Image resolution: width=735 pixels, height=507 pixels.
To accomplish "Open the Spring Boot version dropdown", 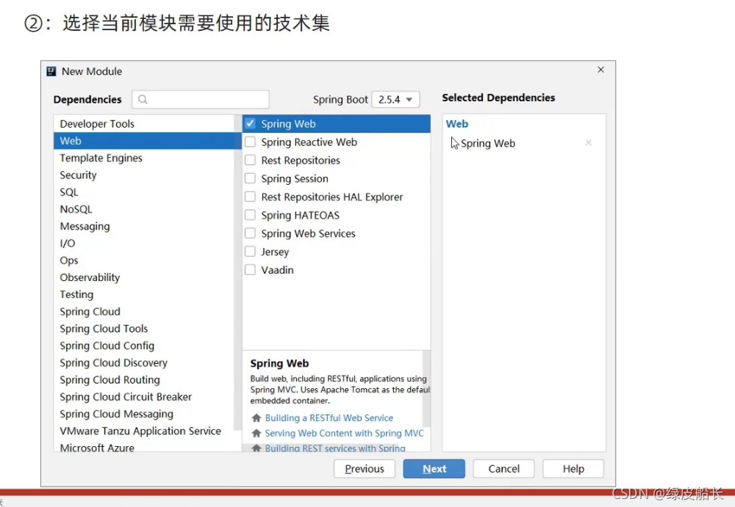I will coord(395,99).
